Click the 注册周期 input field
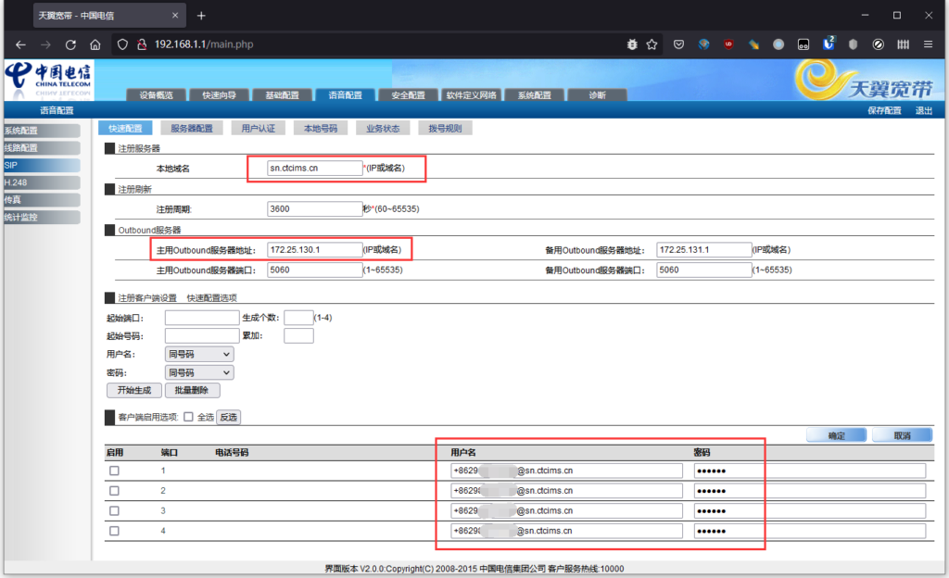The height and width of the screenshot is (578, 949). (x=315, y=208)
